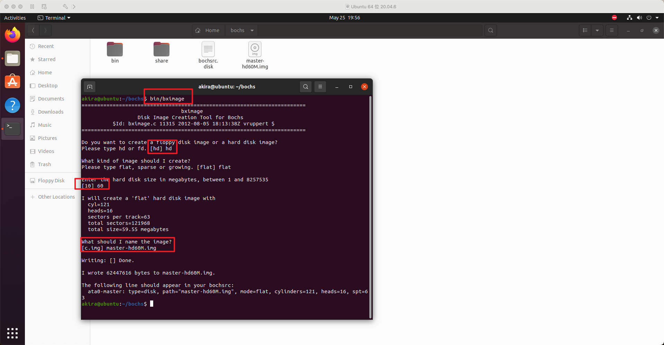Select Starred in the Files sidebar
664x345 pixels.
pos(47,59)
